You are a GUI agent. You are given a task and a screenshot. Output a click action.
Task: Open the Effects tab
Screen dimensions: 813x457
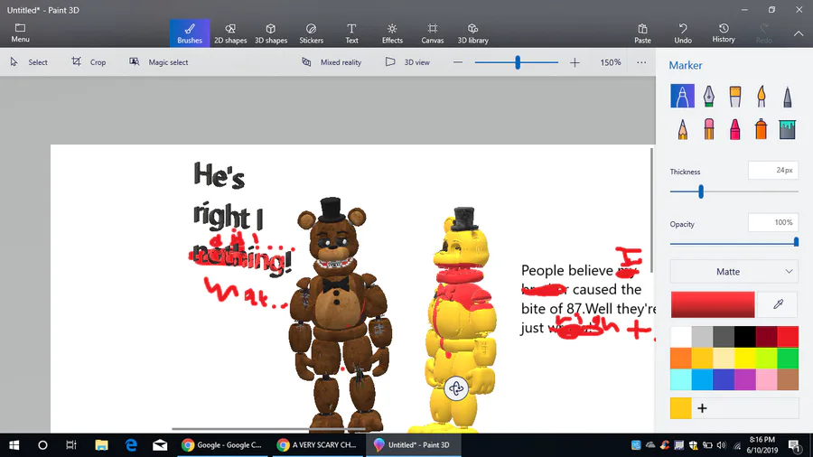392,33
